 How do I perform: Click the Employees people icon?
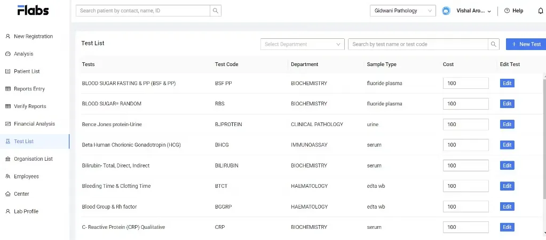pyautogui.click(x=7, y=177)
